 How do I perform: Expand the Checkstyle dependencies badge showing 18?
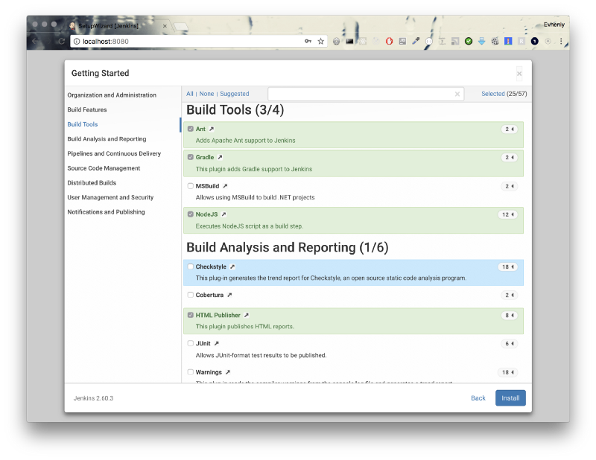507,267
